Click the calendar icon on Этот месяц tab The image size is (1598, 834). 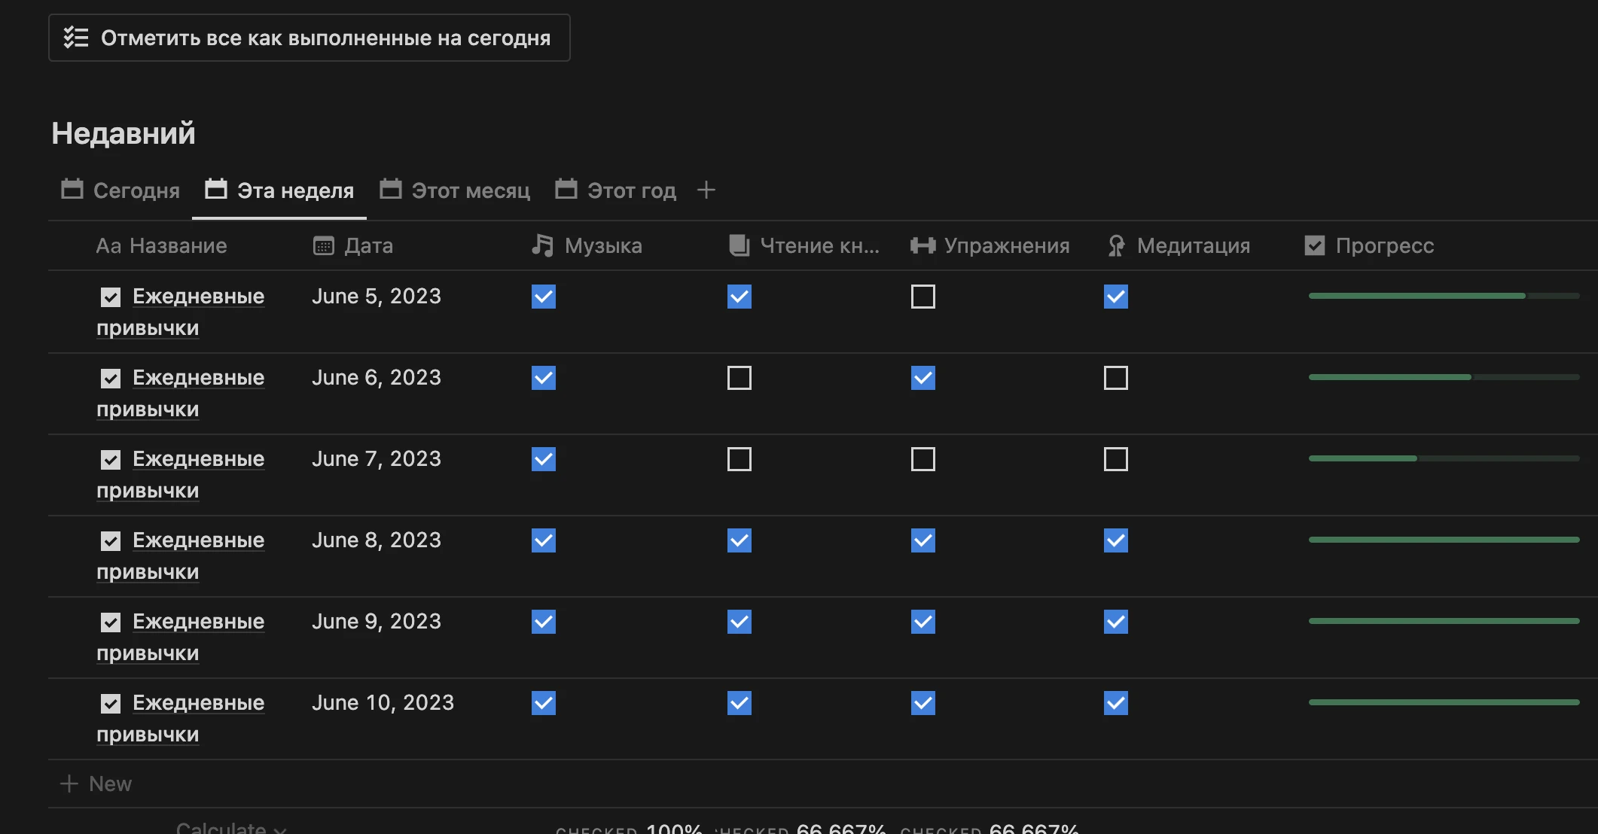point(391,188)
